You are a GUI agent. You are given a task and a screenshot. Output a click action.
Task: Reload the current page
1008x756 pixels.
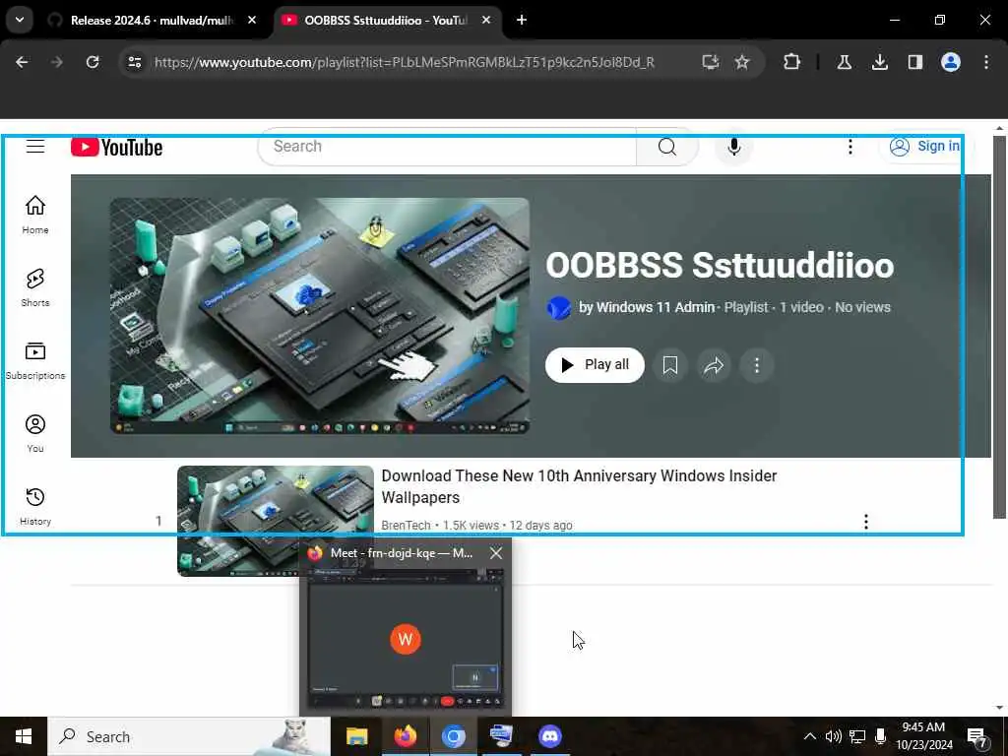(x=93, y=62)
